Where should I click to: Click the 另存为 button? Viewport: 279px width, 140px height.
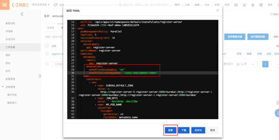(x=198, y=130)
